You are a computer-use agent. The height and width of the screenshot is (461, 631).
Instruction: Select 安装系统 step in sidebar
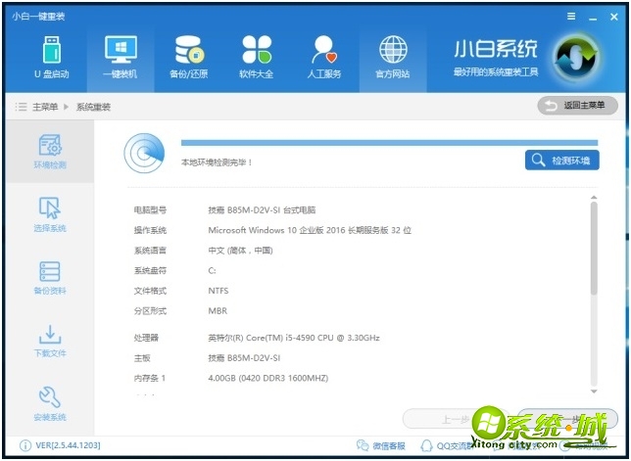point(50,404)
